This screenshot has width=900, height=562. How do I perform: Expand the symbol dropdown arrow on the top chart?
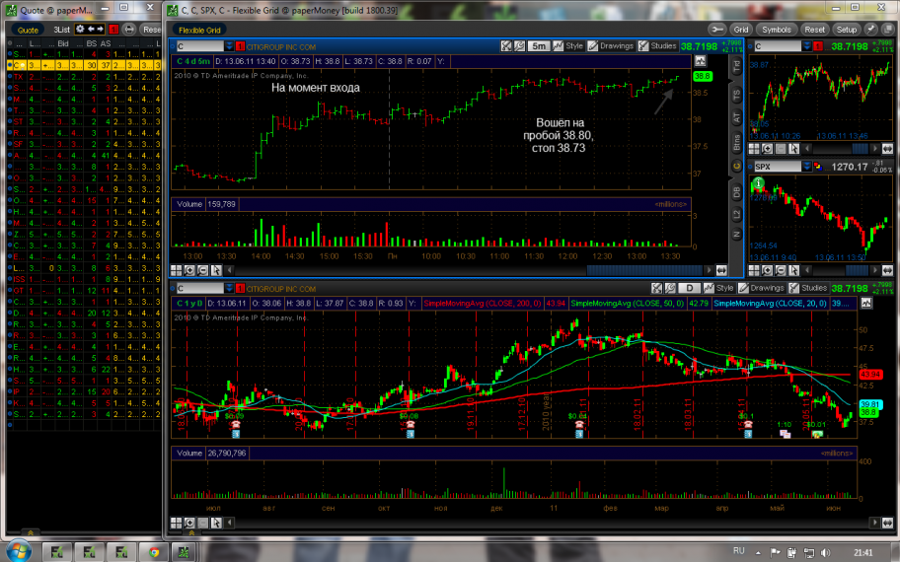tap(229, 46)
